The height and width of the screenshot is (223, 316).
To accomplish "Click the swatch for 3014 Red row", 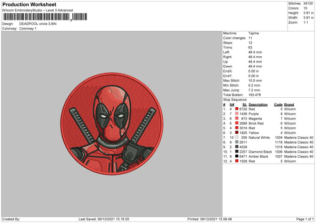I will click(x=237, y=128).
